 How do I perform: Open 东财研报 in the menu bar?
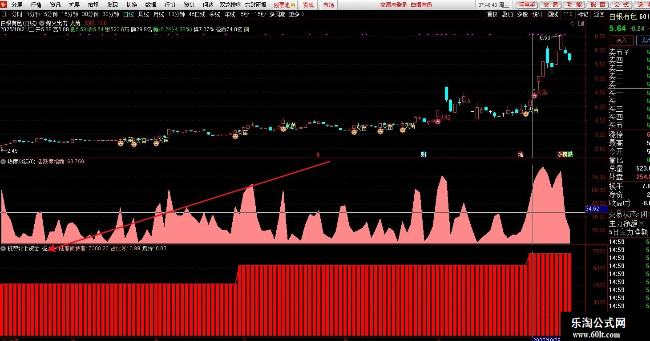point(256,5)
